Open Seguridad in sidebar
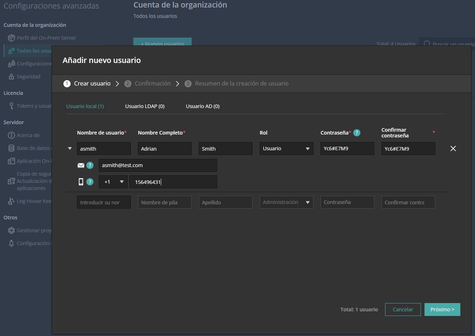Viewport: 475px width, 336px height. tap(29, 77)
